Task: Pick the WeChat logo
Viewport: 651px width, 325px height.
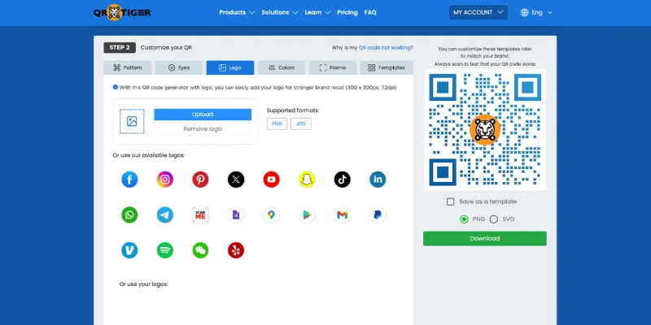Action: tap(200, 250)
